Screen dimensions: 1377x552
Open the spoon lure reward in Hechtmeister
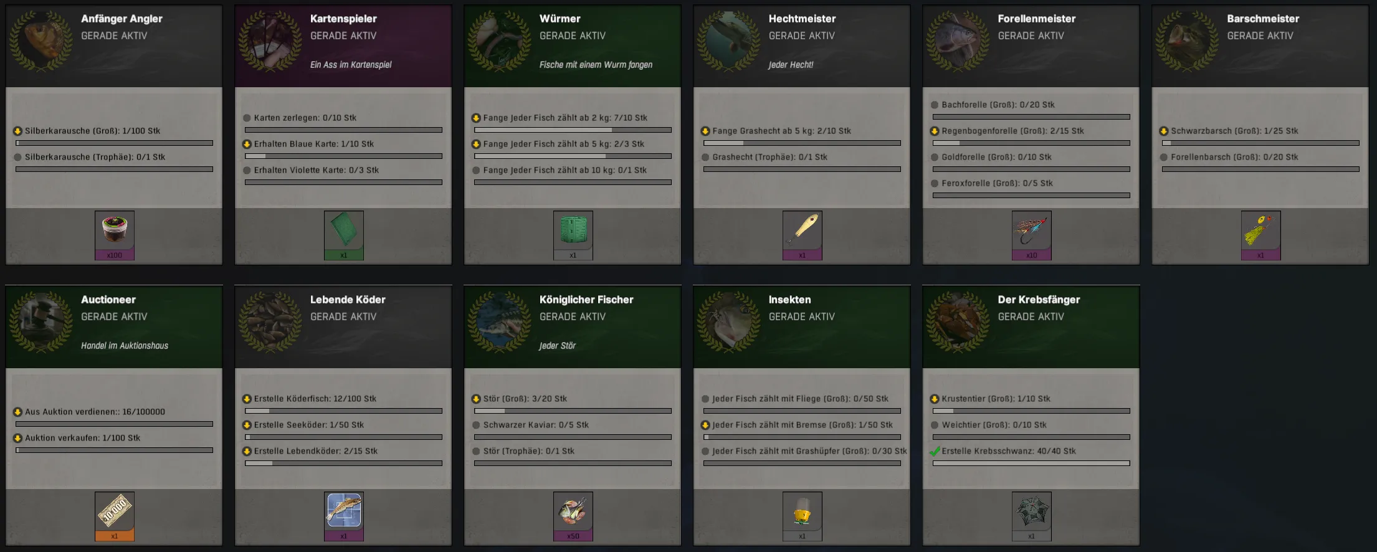pos(803,235)
